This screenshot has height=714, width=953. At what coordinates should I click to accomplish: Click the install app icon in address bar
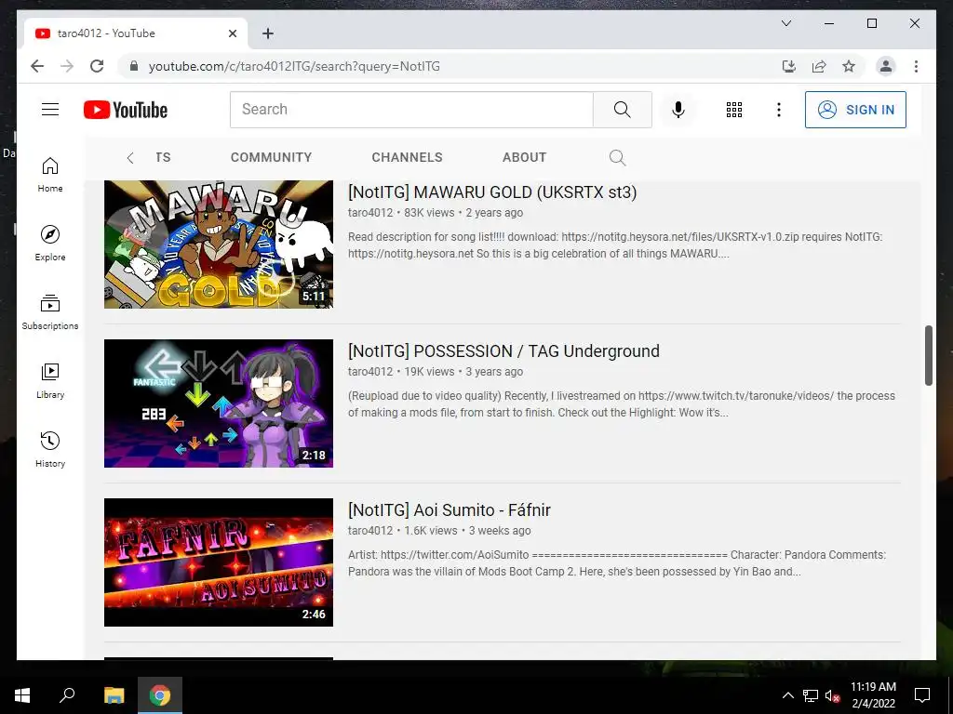point(789,66)
